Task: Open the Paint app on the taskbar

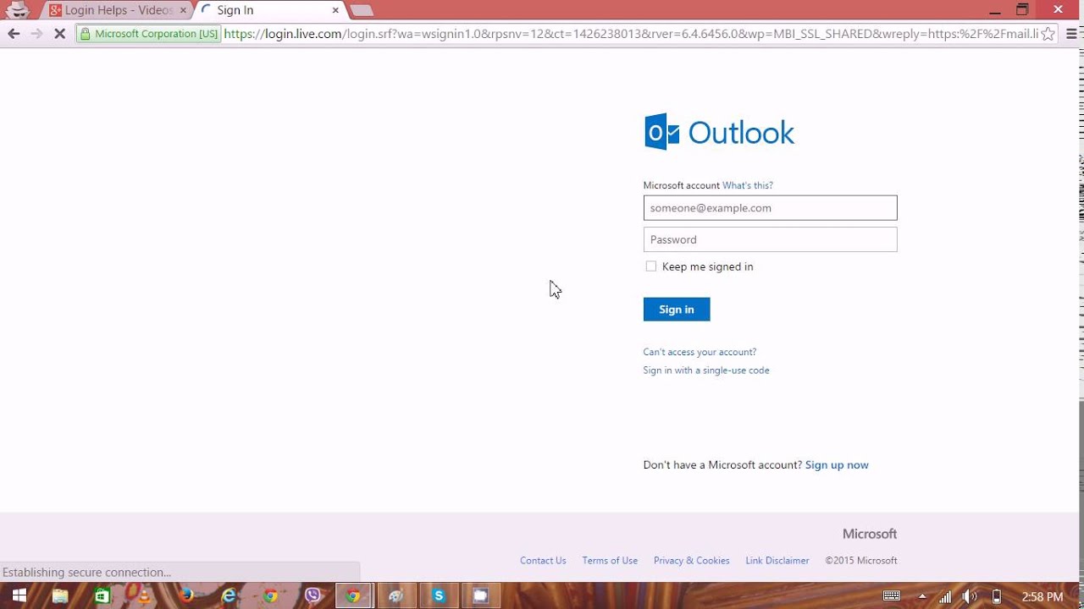Action: [395, 595]
